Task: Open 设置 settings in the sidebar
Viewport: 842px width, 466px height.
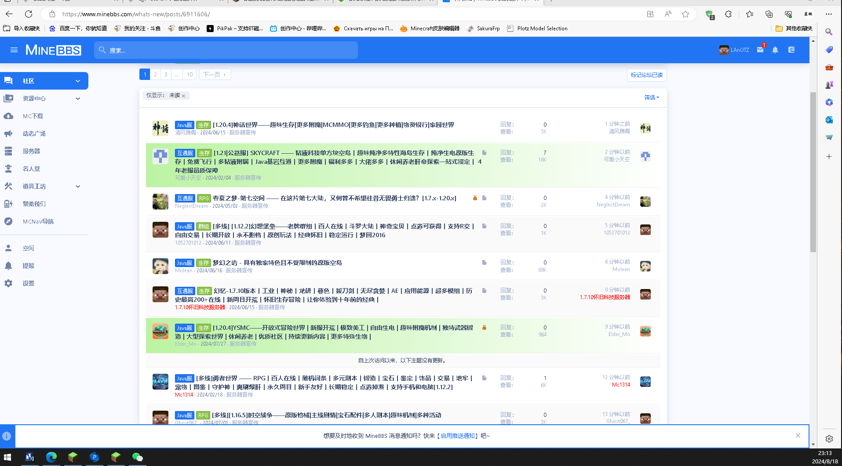Action: [x=29, y=283]
